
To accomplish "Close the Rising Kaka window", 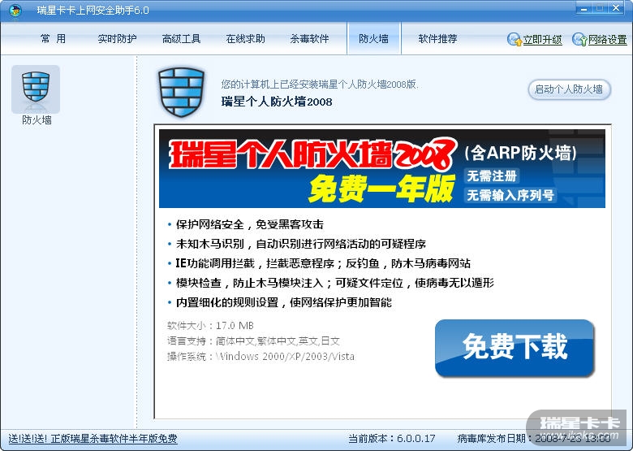I will [x=616, y=8].
